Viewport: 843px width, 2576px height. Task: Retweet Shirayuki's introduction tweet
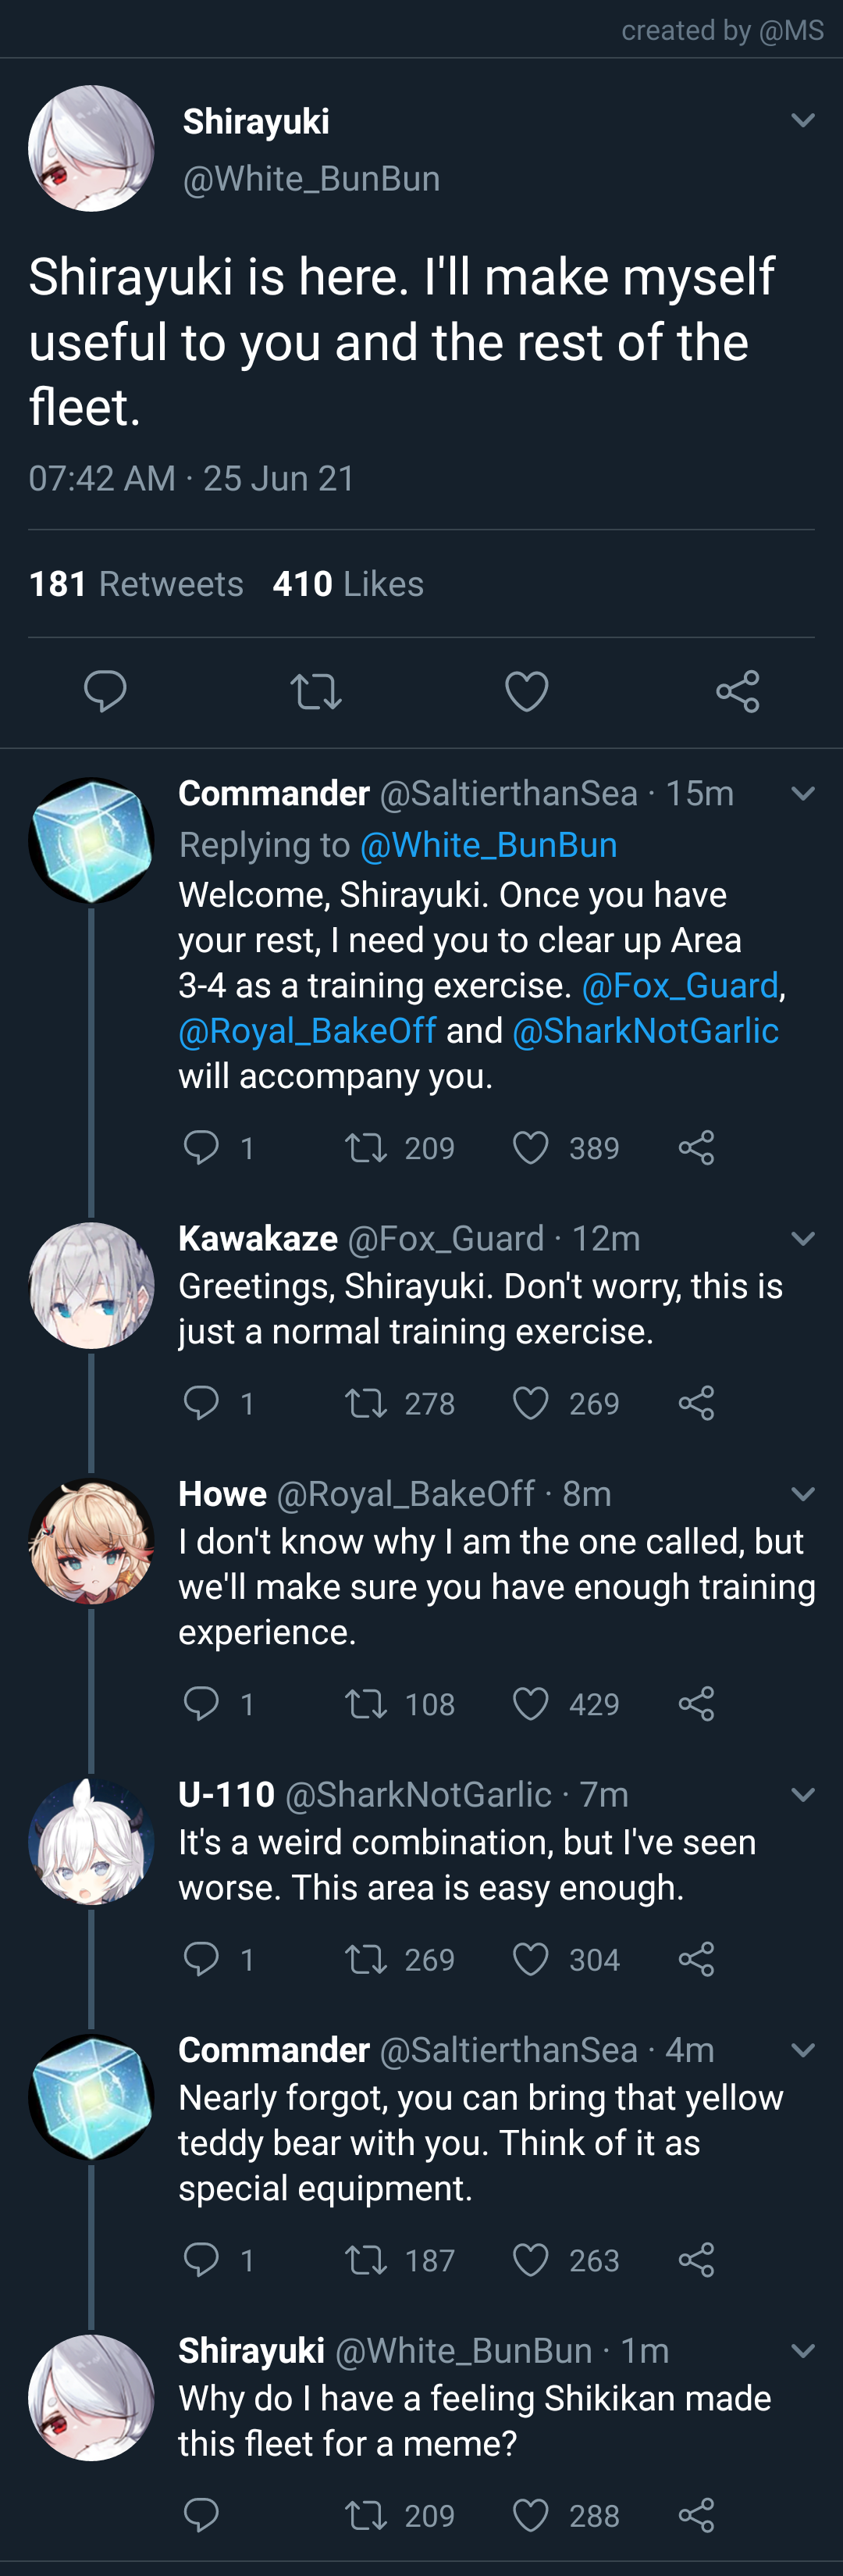point(315,690)
